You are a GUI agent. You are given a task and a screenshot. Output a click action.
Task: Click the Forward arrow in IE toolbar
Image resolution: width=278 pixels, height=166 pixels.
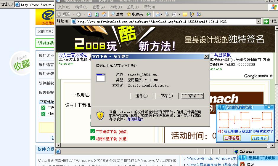(x=79, y=14)
